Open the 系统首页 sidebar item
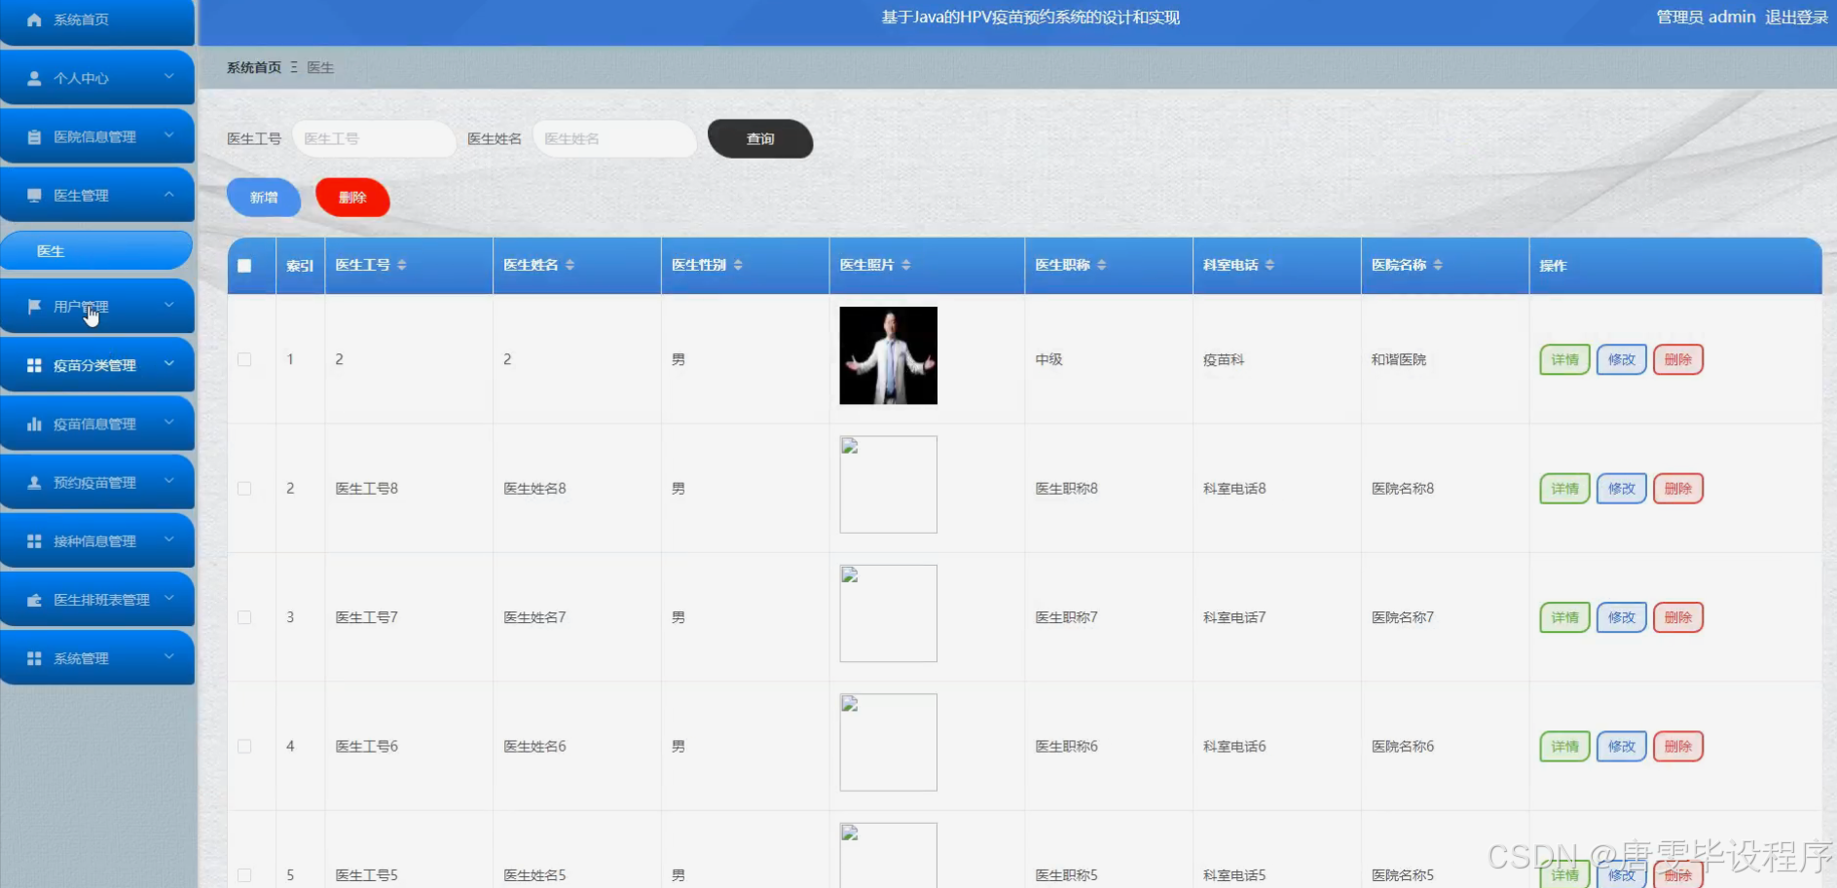 coord(97,20)
